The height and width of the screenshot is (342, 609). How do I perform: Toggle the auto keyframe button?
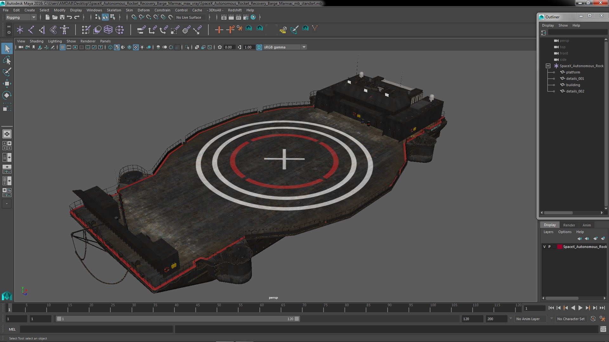pyautogui.click(x=593, y=319)
